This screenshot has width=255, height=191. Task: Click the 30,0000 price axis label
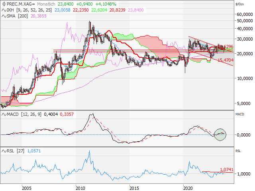(245, 39)
